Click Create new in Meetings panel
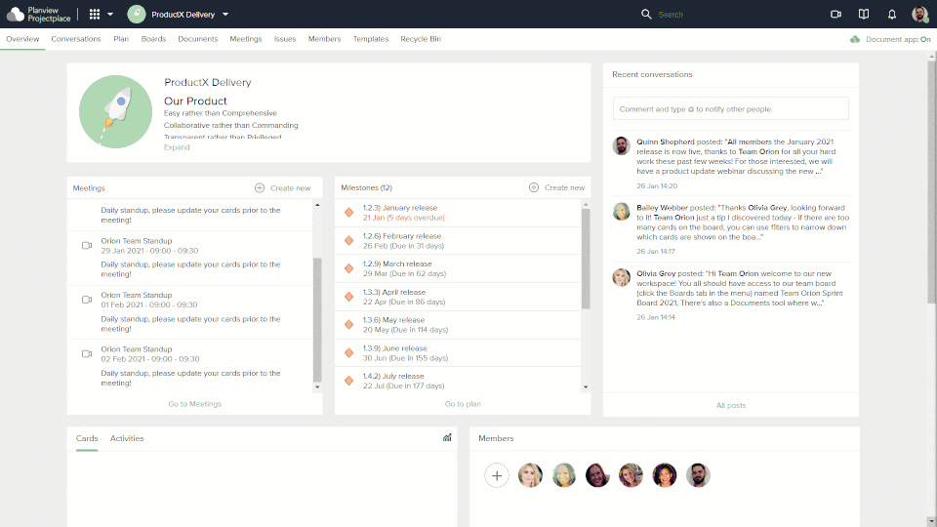937x527 pixels. 291,187
